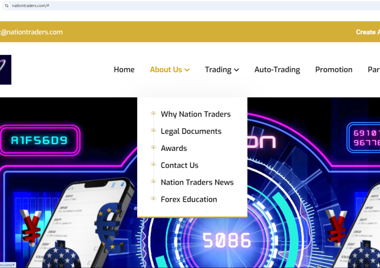Expand the Trading dropdown chevron
380x268 pixels.
pyautogui.click(x=236, y=70)
